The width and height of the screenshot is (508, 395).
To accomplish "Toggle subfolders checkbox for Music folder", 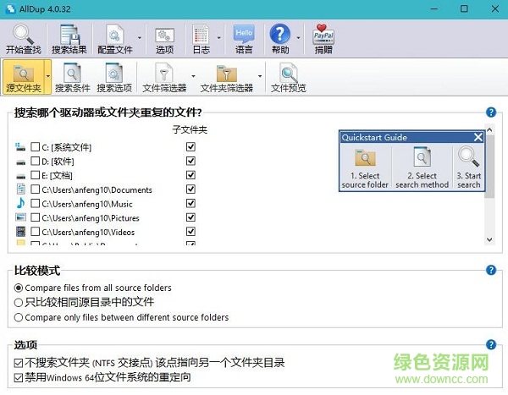I will click(190, 203).
